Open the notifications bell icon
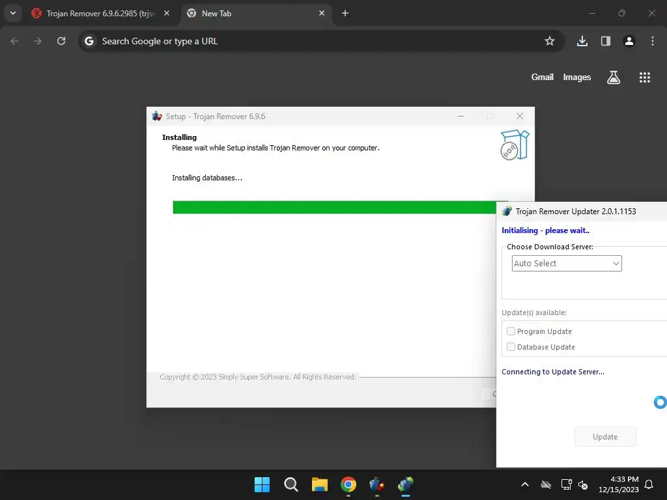The width and height of the screenshot is (667, 500). click(x=649, y=484)
